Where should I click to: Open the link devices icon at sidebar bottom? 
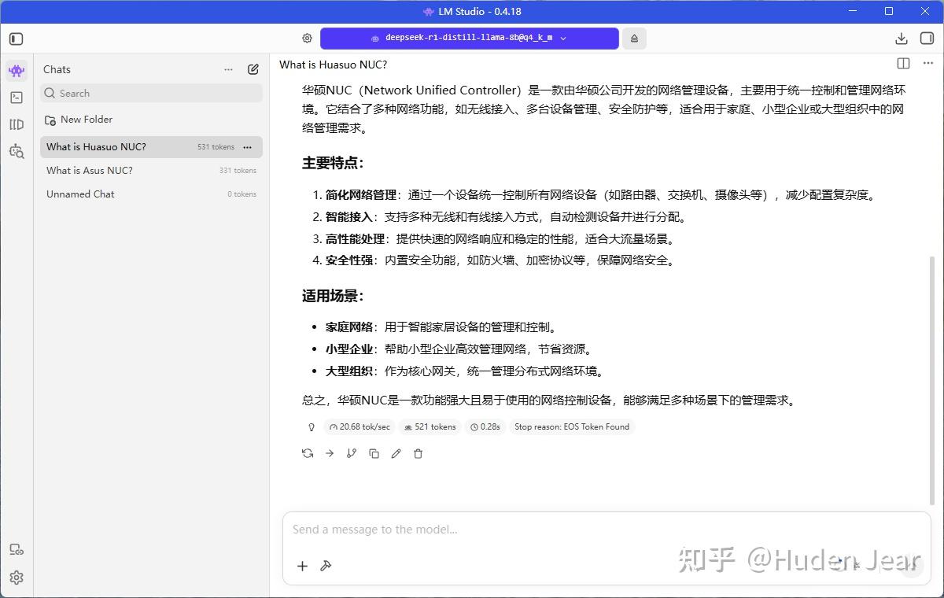pyautogui.click(x=17, y=550)
